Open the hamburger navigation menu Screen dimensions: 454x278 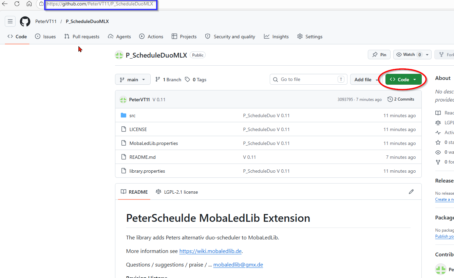[x=10, y=21]
